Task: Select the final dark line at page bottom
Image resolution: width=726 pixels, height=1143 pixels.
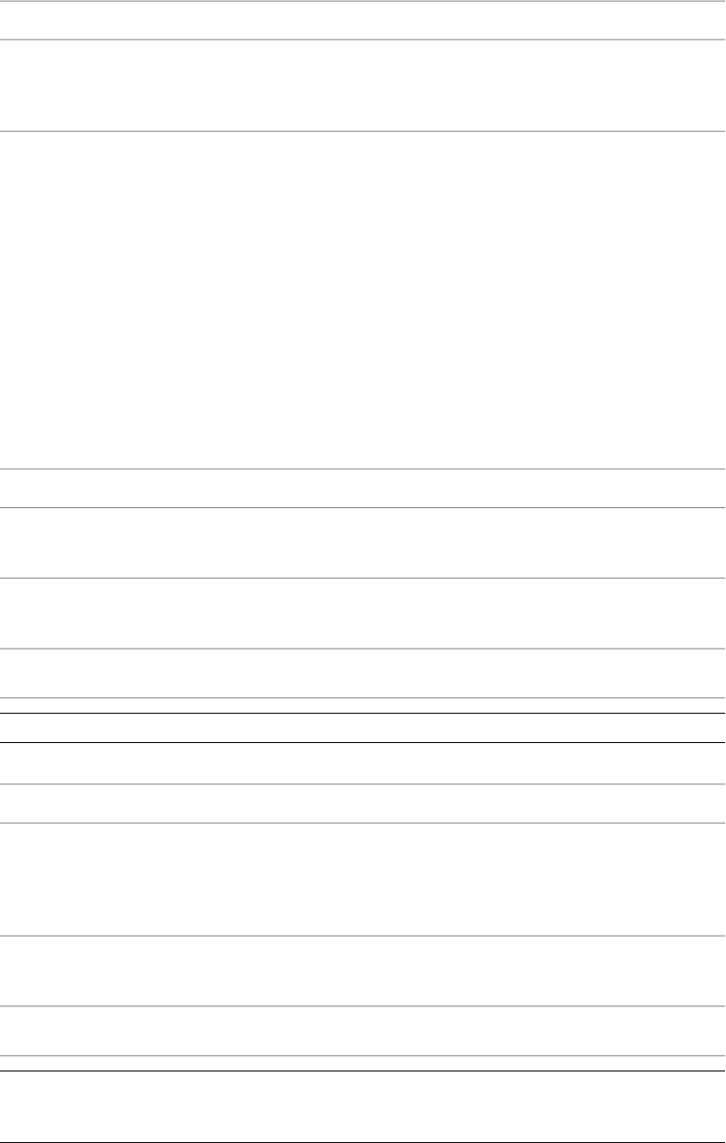Action: (363, 1142)
